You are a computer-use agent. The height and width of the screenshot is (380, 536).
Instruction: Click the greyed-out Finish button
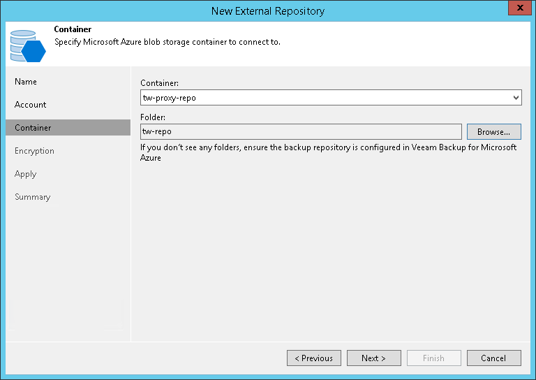coord(433,358)
